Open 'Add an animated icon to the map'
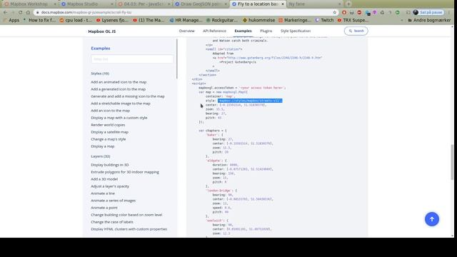This screenshot has width=457, height=257. pos(119,82)
